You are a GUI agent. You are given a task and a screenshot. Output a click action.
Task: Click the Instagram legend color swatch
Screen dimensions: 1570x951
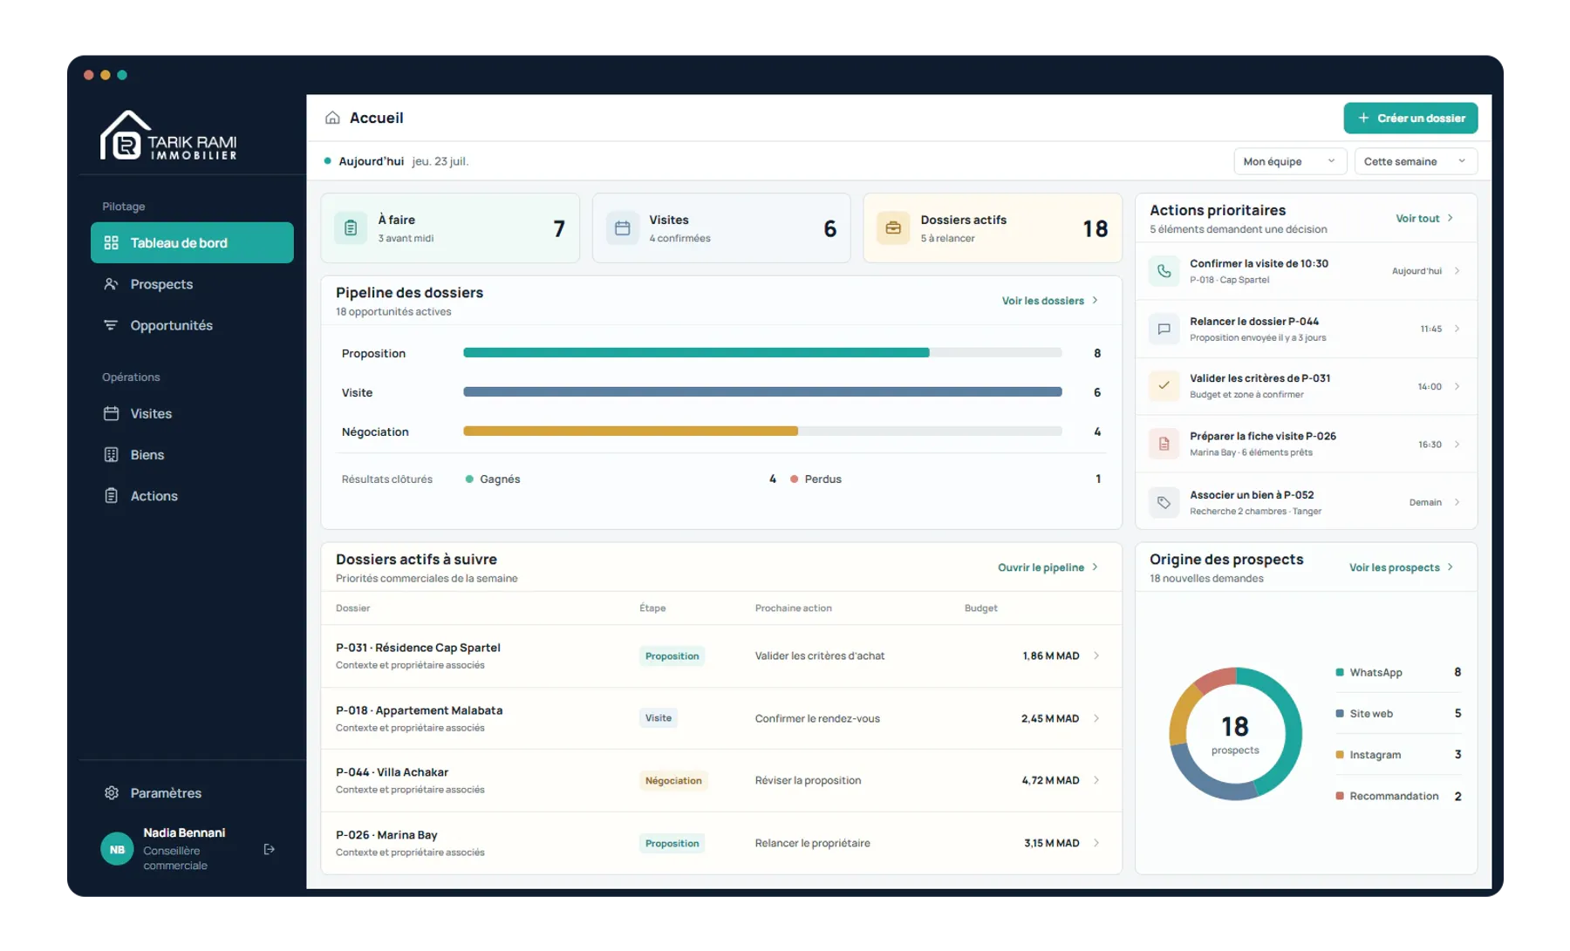[x=1340, y=755]
